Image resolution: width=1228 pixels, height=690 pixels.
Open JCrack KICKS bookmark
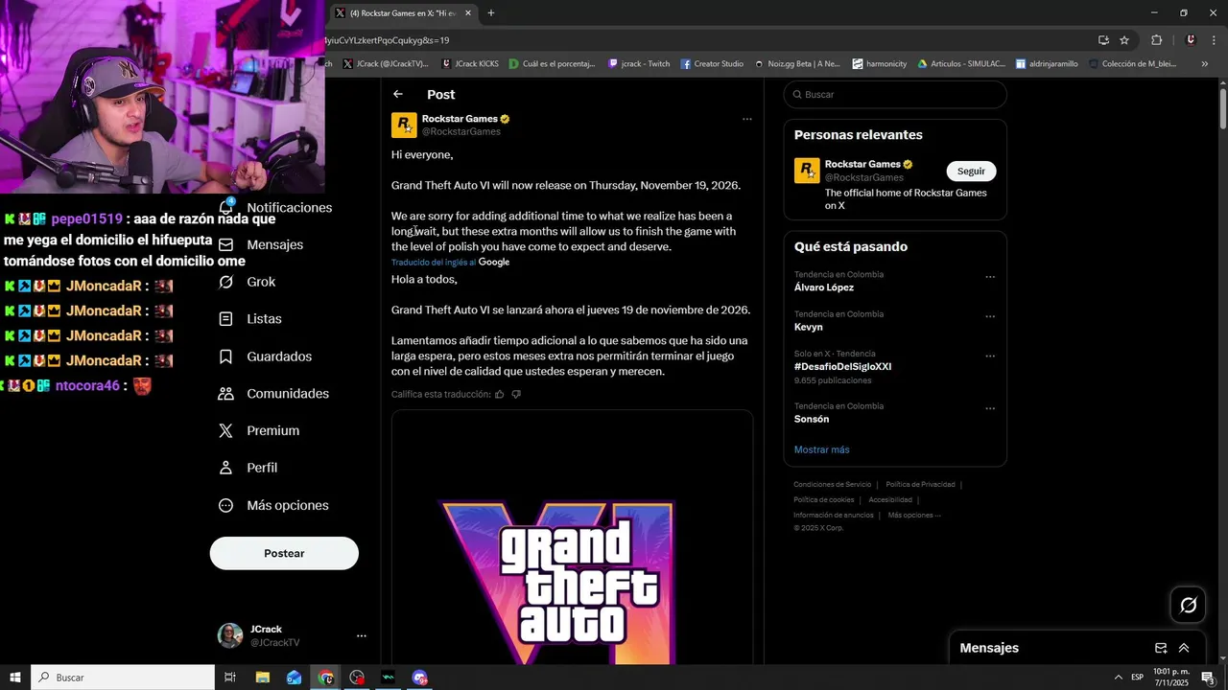[x=470, y=64]
